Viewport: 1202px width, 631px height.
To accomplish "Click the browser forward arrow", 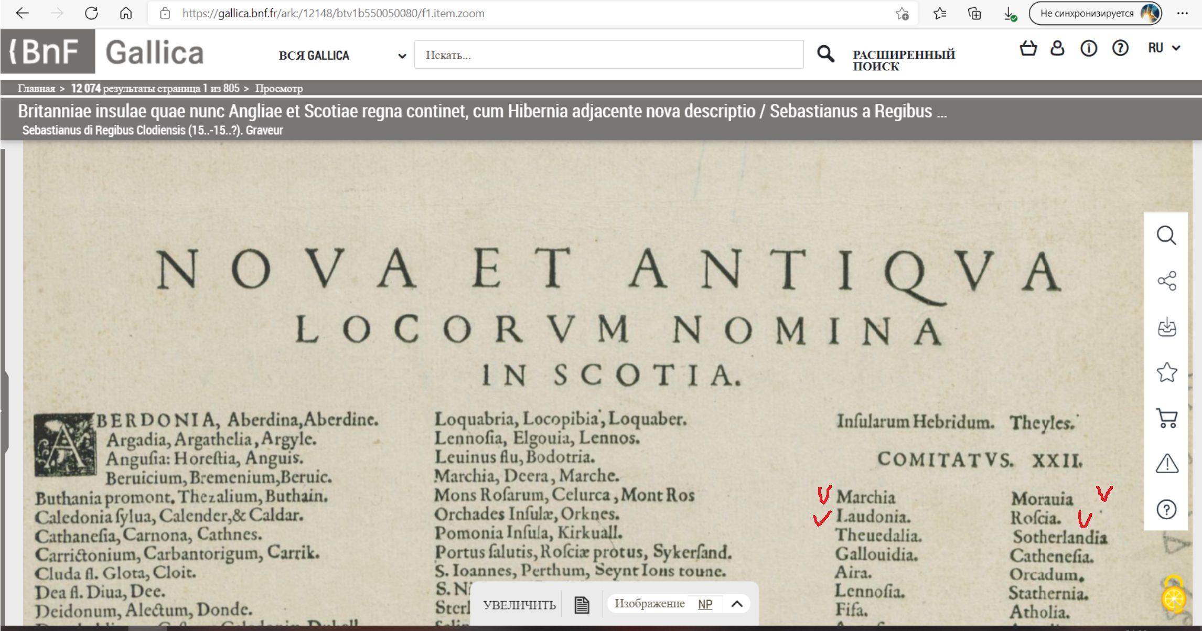I will pos(57,13).
